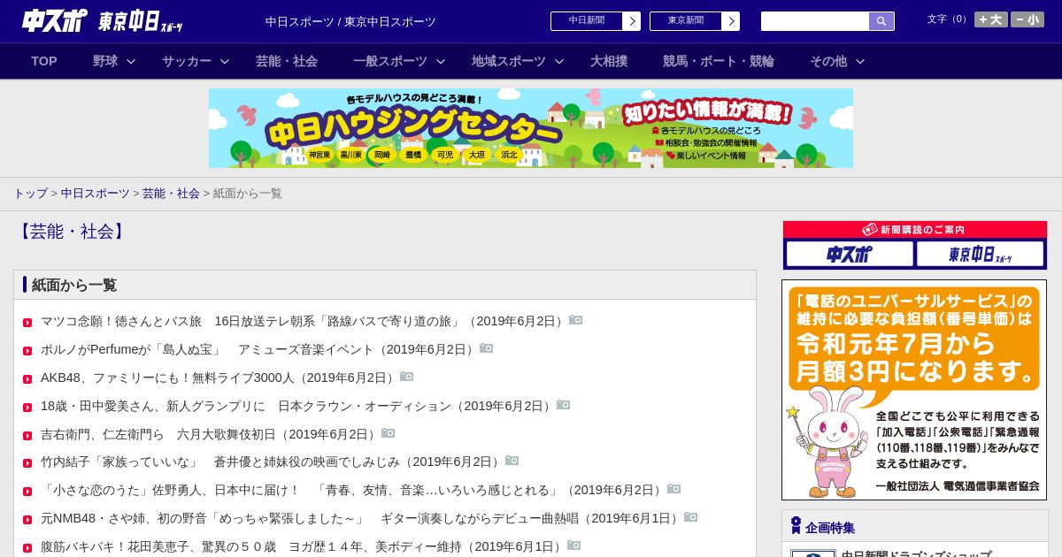Open the マツコ念願 徳さんとバス旅 article
This screenshot has height=557, width=1062.
click(304, 321)
